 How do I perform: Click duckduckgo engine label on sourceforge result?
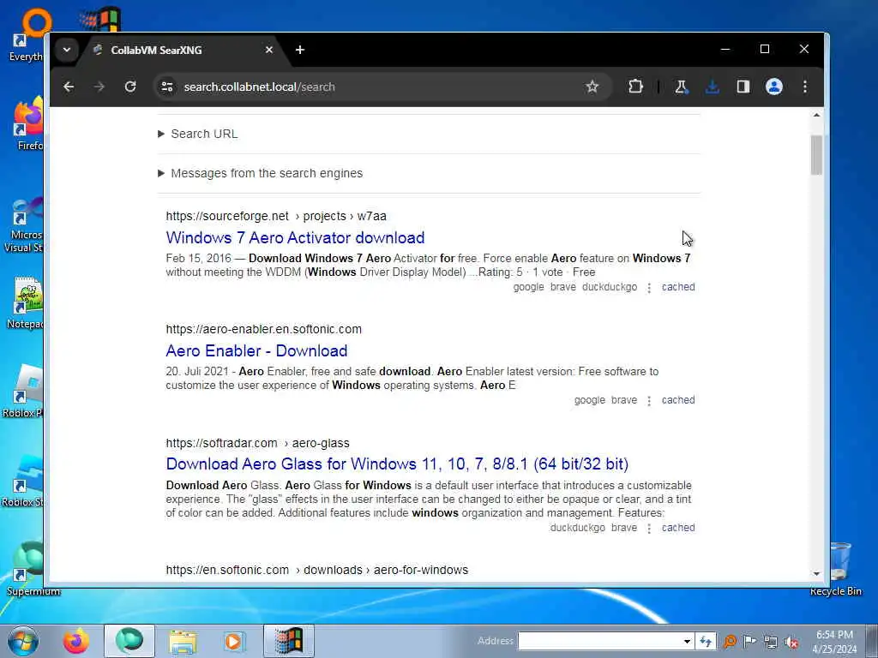click(610, 287)
